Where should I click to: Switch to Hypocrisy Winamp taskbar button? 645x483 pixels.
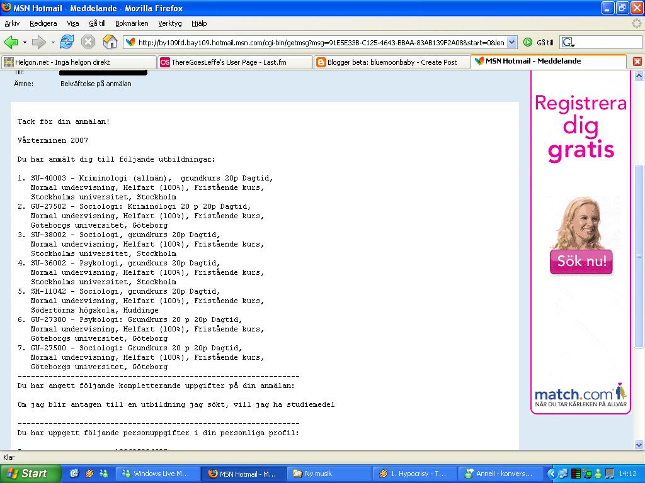point(415,474)
